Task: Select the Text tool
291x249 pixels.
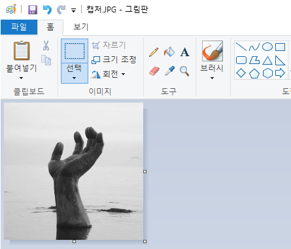Action: pos(184,52)
